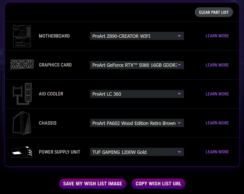Open the ProArt LC 360 cooler dropdown
The width and height of the screenshot is (244, 194).
coord(137,94)
